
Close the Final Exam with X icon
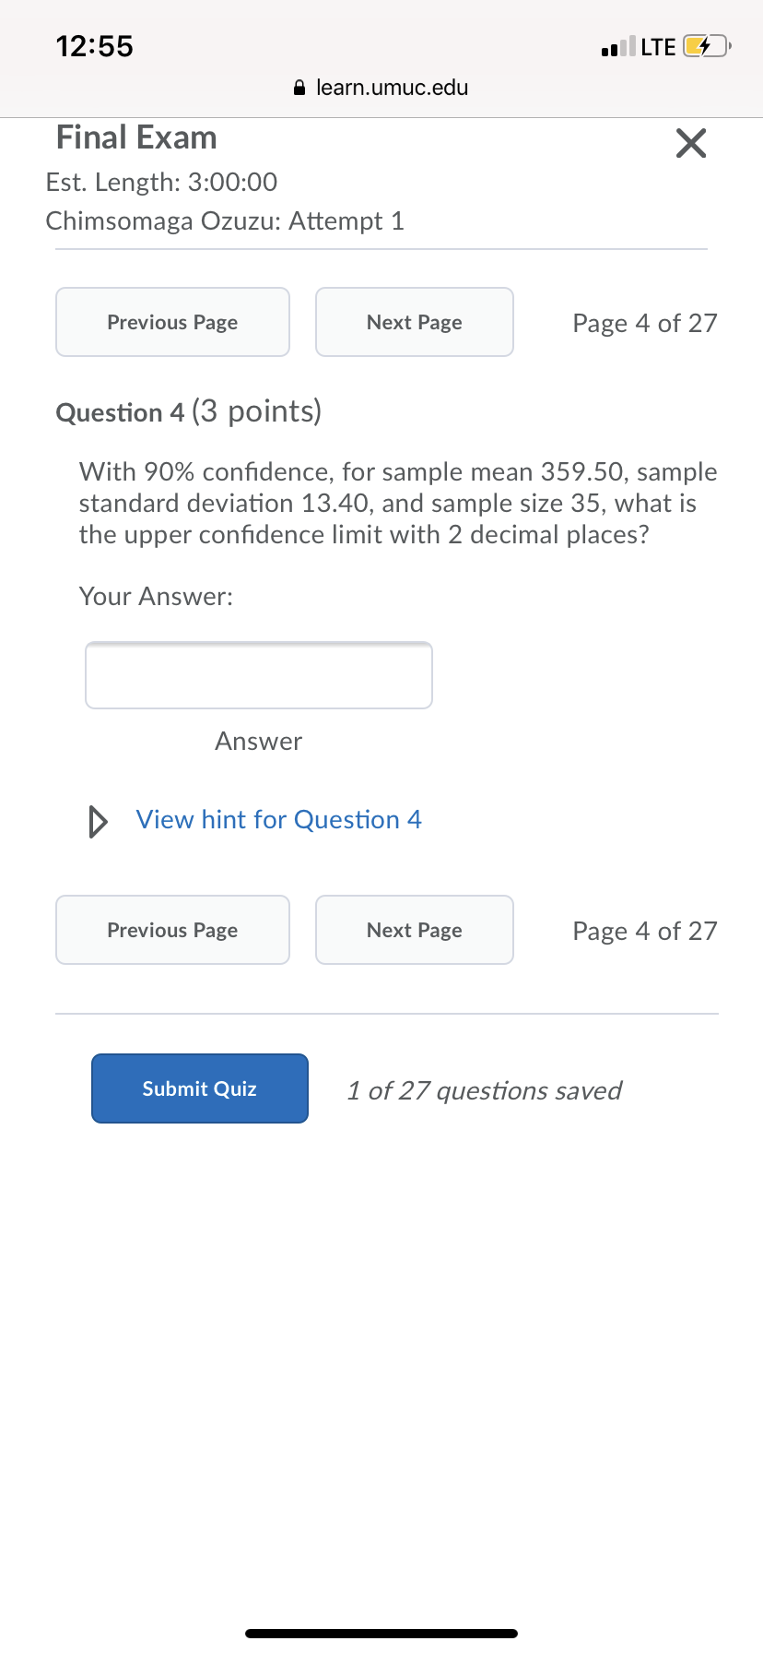pyautogui.click(x=690, y=143)
